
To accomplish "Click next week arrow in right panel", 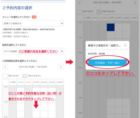I will click(x=135, y=3).
